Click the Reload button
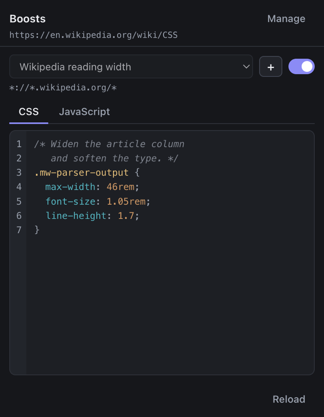The width and height of the screenshot is (324, 417). click(289, 399)
